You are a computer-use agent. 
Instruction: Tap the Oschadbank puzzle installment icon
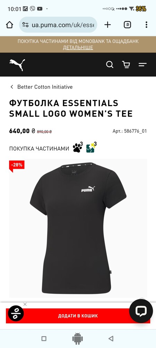91,147
